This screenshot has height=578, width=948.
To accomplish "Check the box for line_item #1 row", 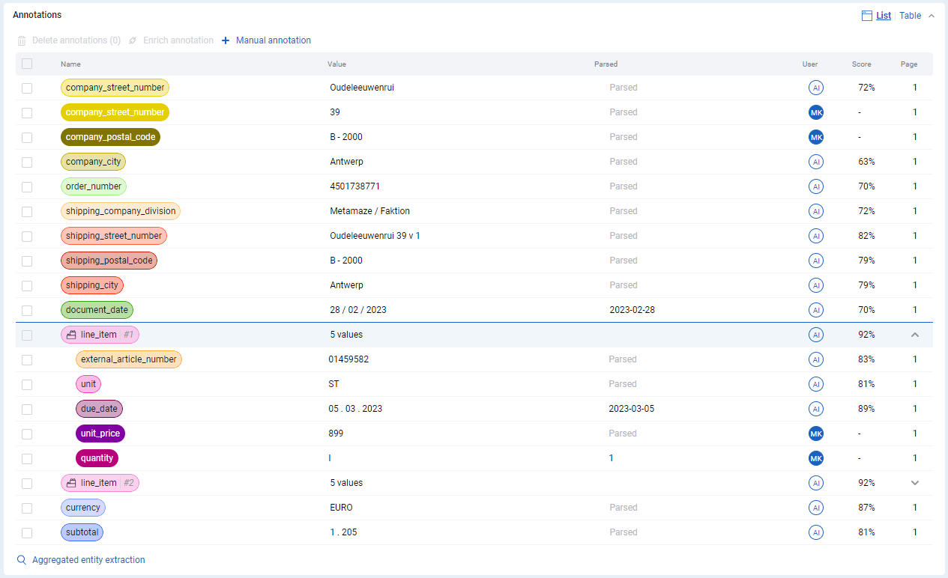I will (27, 335).
